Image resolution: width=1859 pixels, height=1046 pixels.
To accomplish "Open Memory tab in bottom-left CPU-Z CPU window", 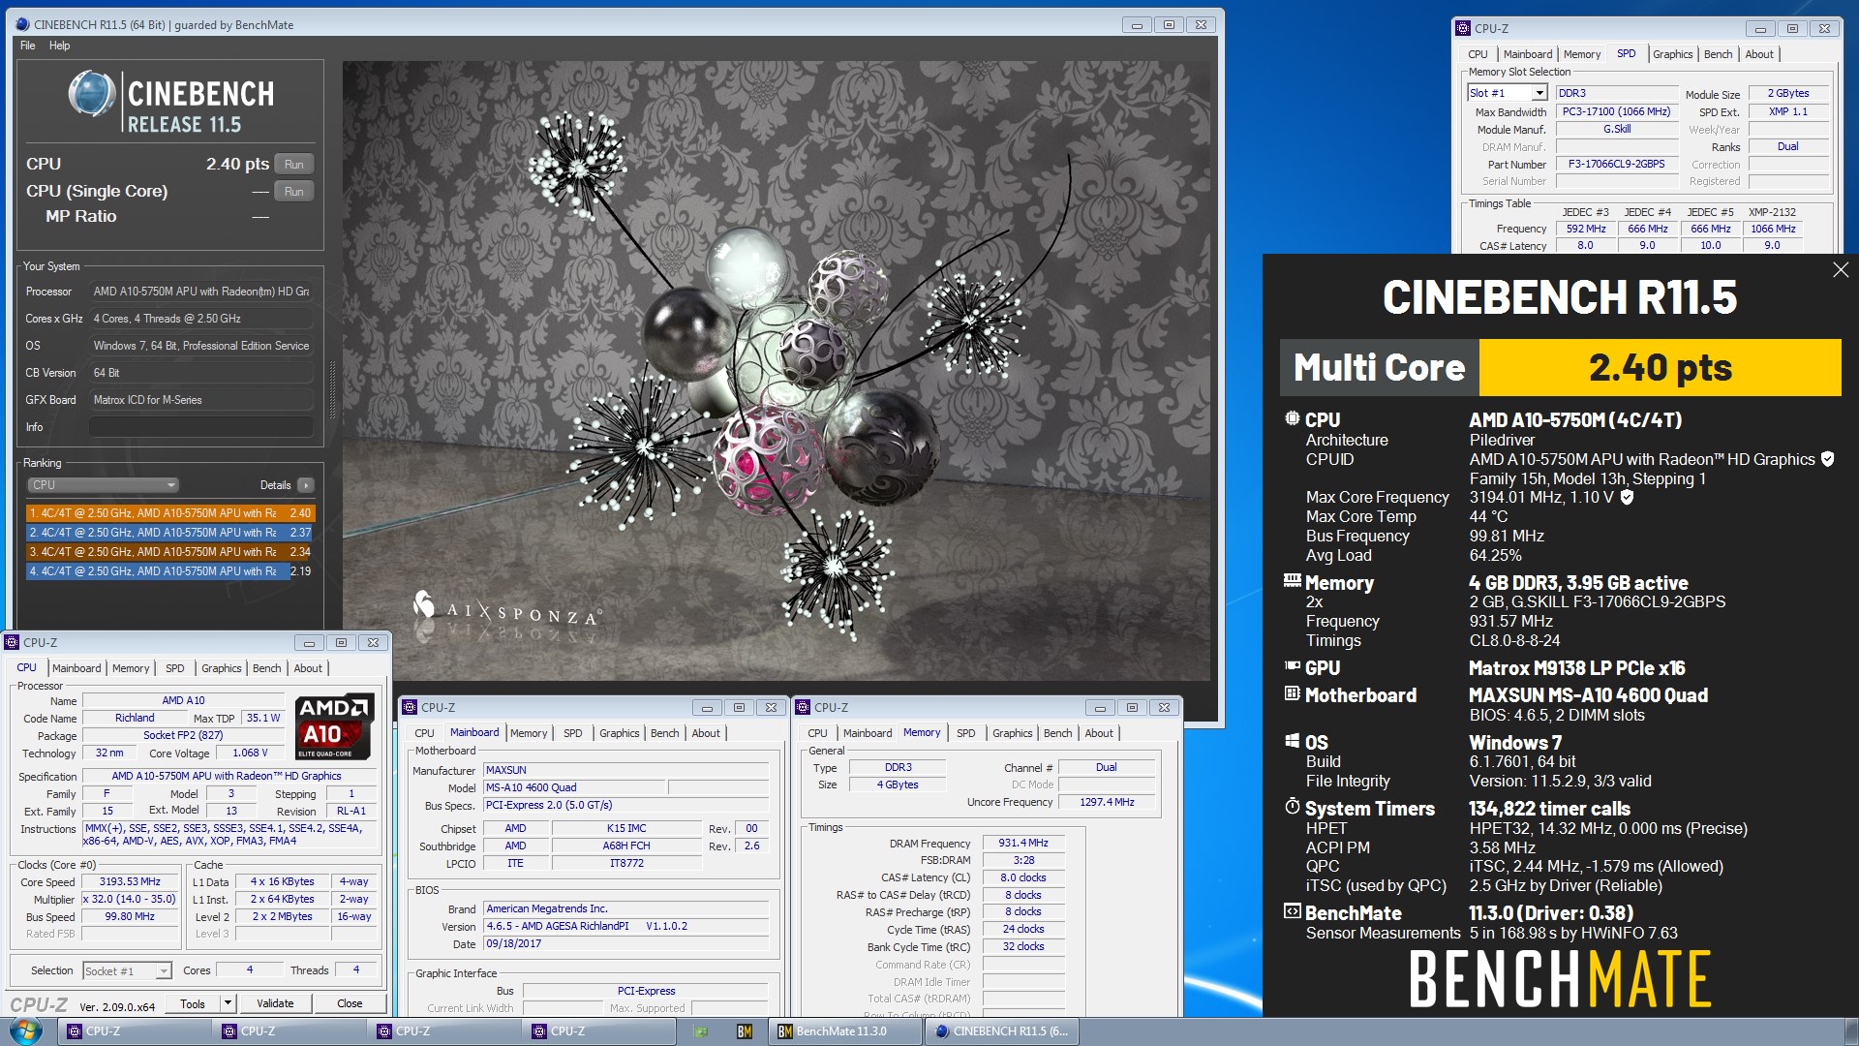I will 131,668.
